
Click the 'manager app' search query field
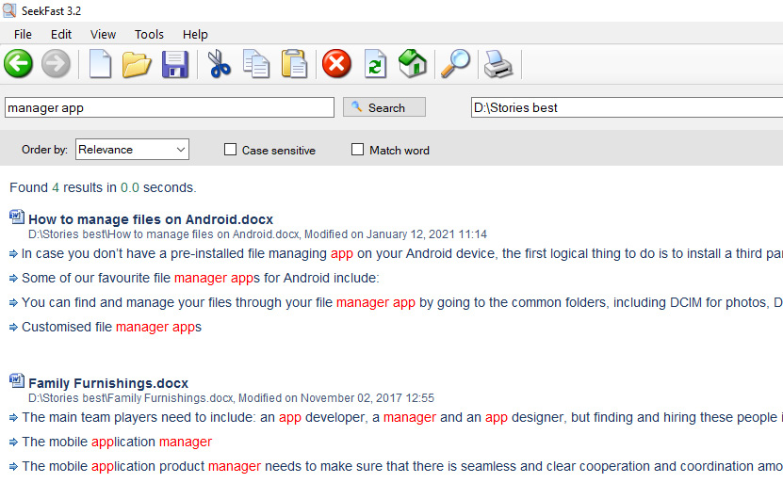[x=170, y=107]
